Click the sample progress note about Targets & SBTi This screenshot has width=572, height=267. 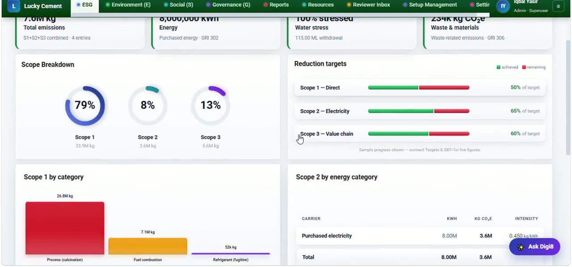click(420, 150)
